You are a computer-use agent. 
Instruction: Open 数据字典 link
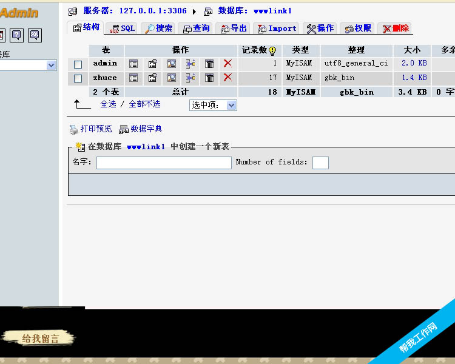click(146, 129)
